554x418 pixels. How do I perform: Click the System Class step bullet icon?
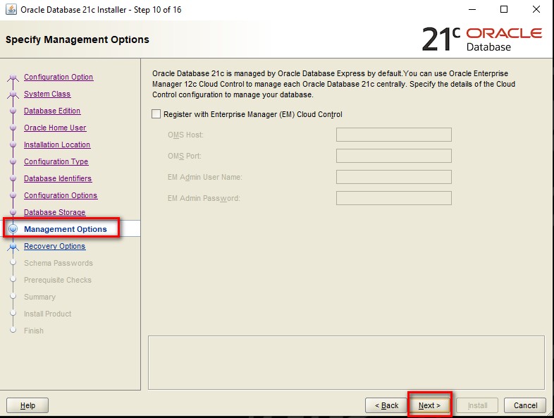(13, 94)
